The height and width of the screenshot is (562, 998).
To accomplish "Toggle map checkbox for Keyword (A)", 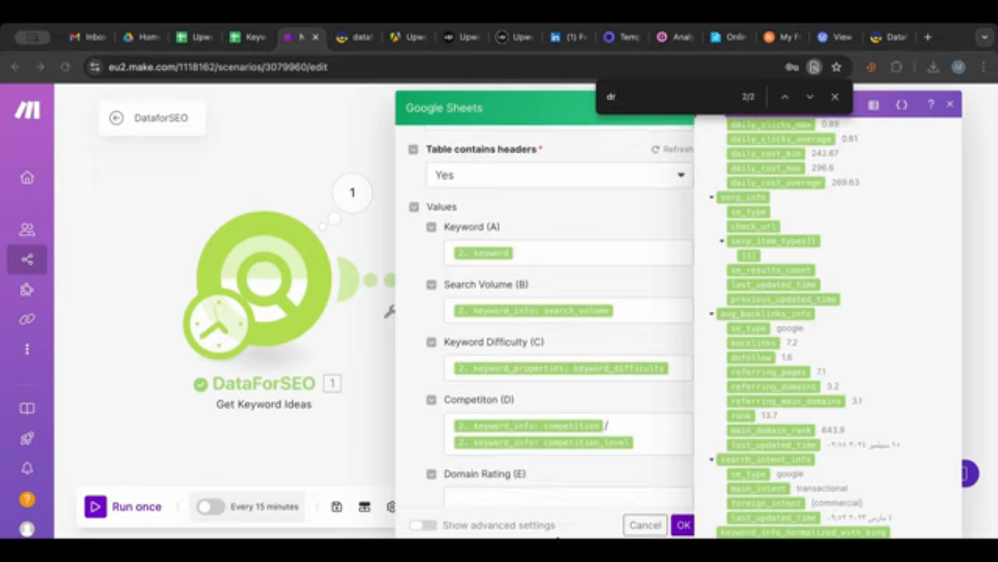I will 431,227.
